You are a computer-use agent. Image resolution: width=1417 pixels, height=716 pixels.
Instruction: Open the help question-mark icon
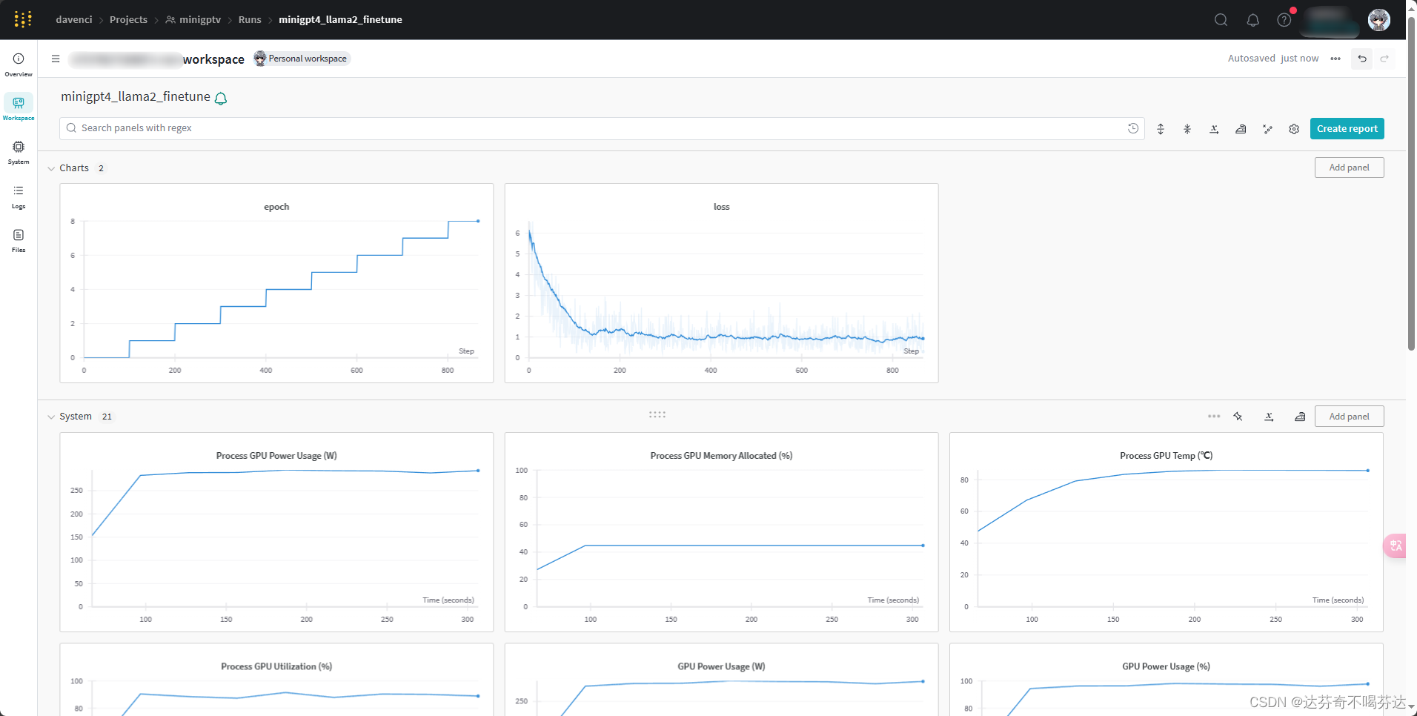tap(1284, 20)
